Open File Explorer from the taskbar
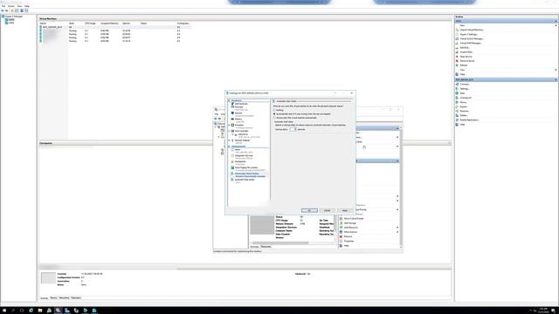 [x=40, y=311]
